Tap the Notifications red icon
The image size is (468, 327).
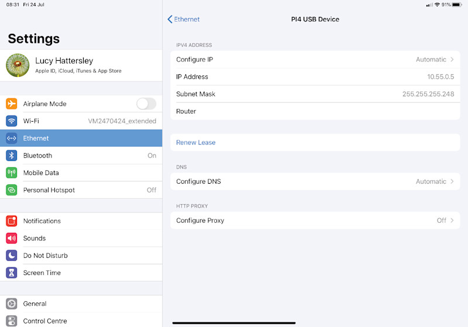click(11, 221)
